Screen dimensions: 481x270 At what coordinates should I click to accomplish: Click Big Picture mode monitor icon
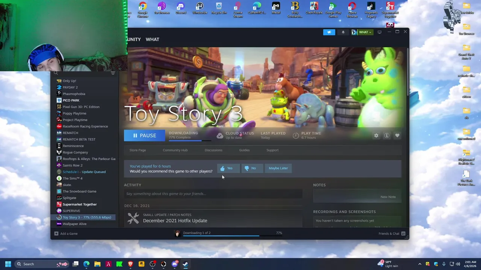tap(380, 32)
